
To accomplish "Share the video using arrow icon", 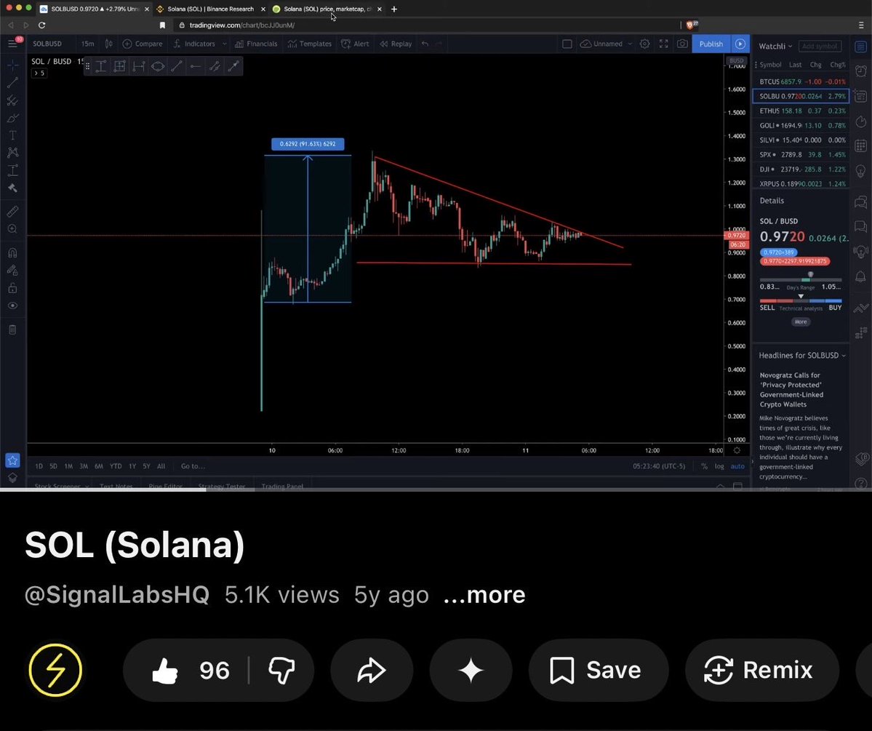I will 372,670.
